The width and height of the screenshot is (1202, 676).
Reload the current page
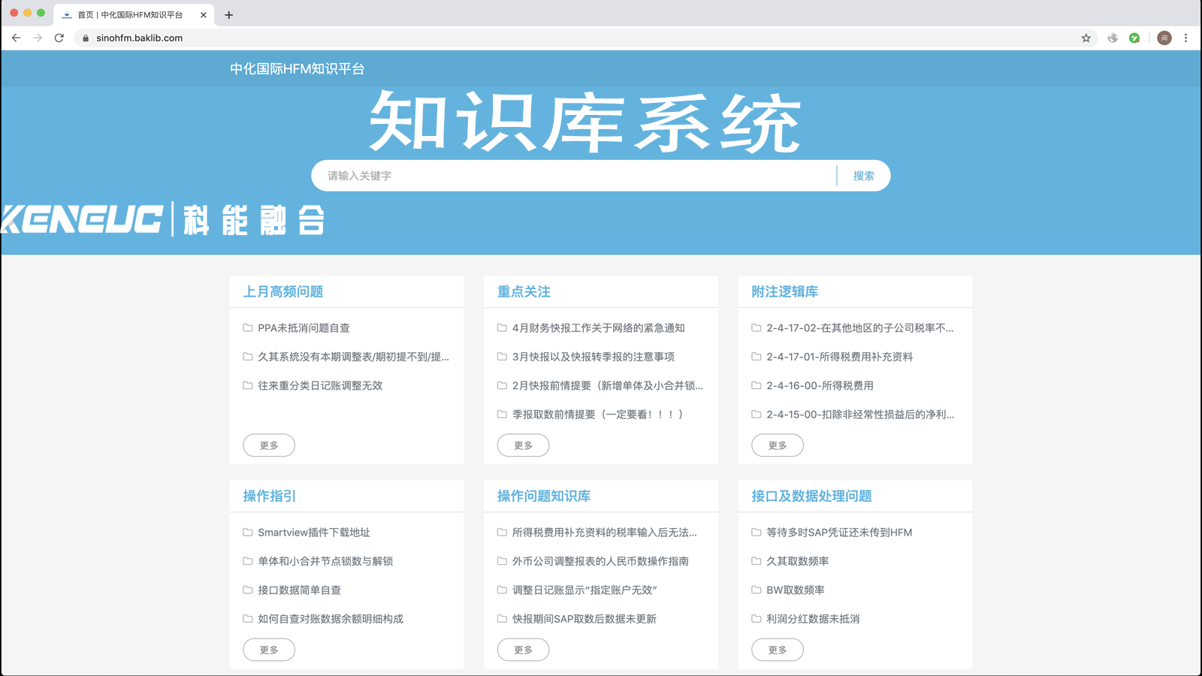59,38
